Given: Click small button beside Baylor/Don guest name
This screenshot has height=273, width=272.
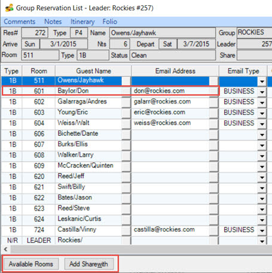Looking at the screenshot, I should (x=126, y=91).
